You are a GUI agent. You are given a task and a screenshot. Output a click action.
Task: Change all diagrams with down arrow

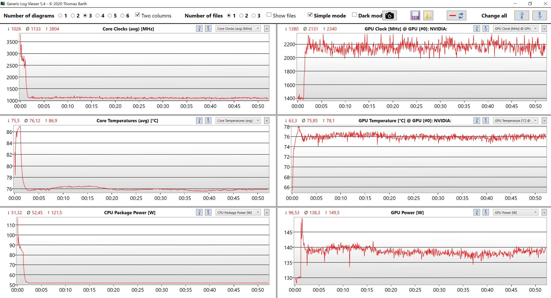(x=540, y=15)
